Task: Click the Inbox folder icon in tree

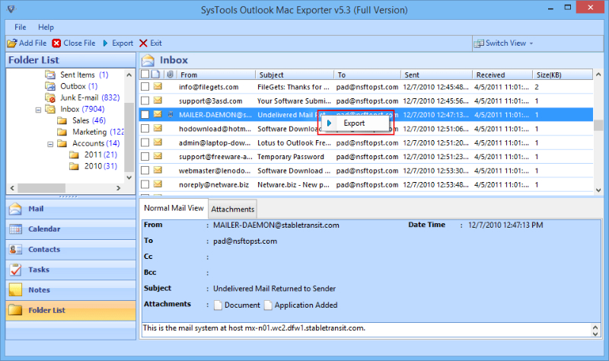Action: coord(50,109)
